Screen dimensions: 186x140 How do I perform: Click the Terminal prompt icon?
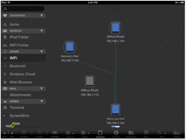(x=5, y=108)
